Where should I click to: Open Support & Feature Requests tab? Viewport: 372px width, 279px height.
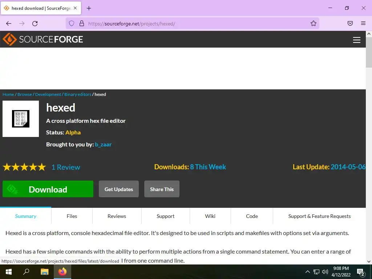[319, 216]
